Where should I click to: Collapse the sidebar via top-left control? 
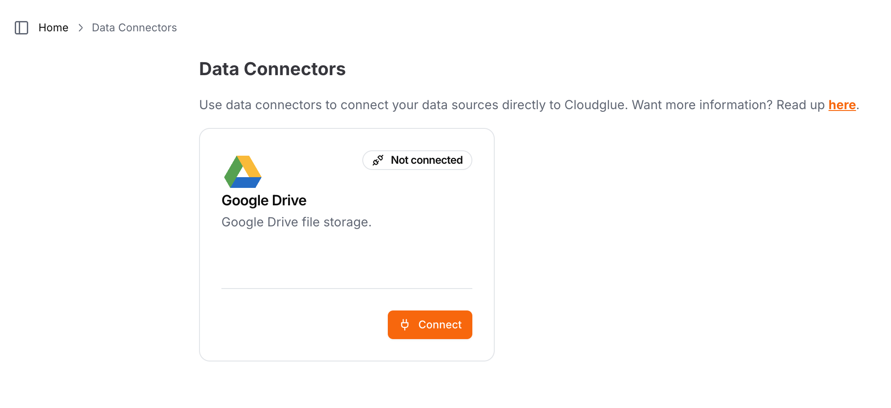21,27
